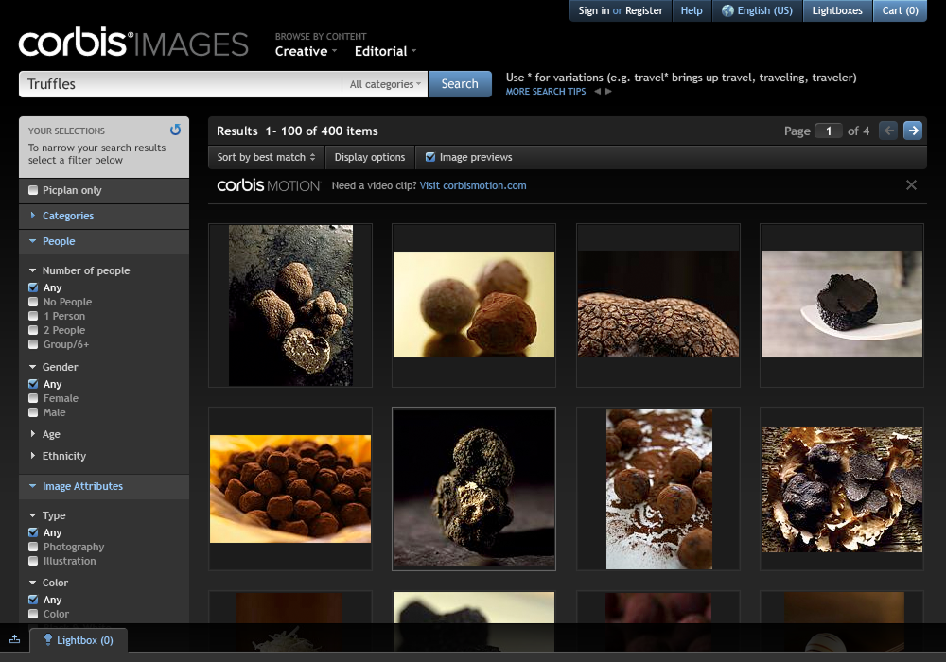Check the Male gender filter
Viewport: 946px width, 662px height.
coord(33,412)
